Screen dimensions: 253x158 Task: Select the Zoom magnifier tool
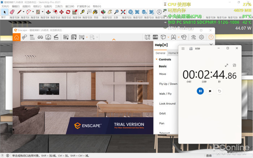click(116, 12)
